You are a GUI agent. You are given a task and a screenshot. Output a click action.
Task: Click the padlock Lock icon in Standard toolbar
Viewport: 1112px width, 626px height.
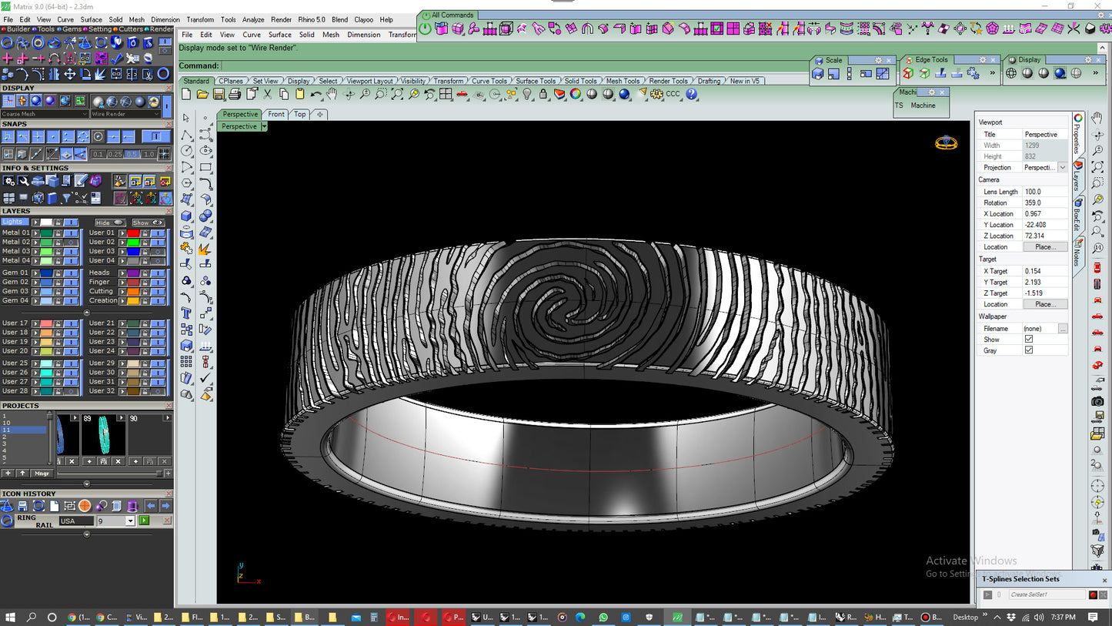(543, 94)
